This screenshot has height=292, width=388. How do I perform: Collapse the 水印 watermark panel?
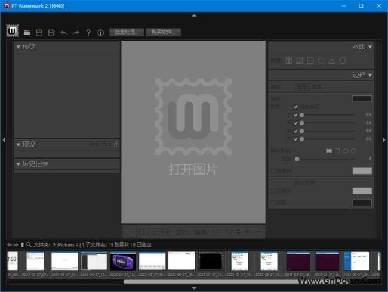(370, 46)
